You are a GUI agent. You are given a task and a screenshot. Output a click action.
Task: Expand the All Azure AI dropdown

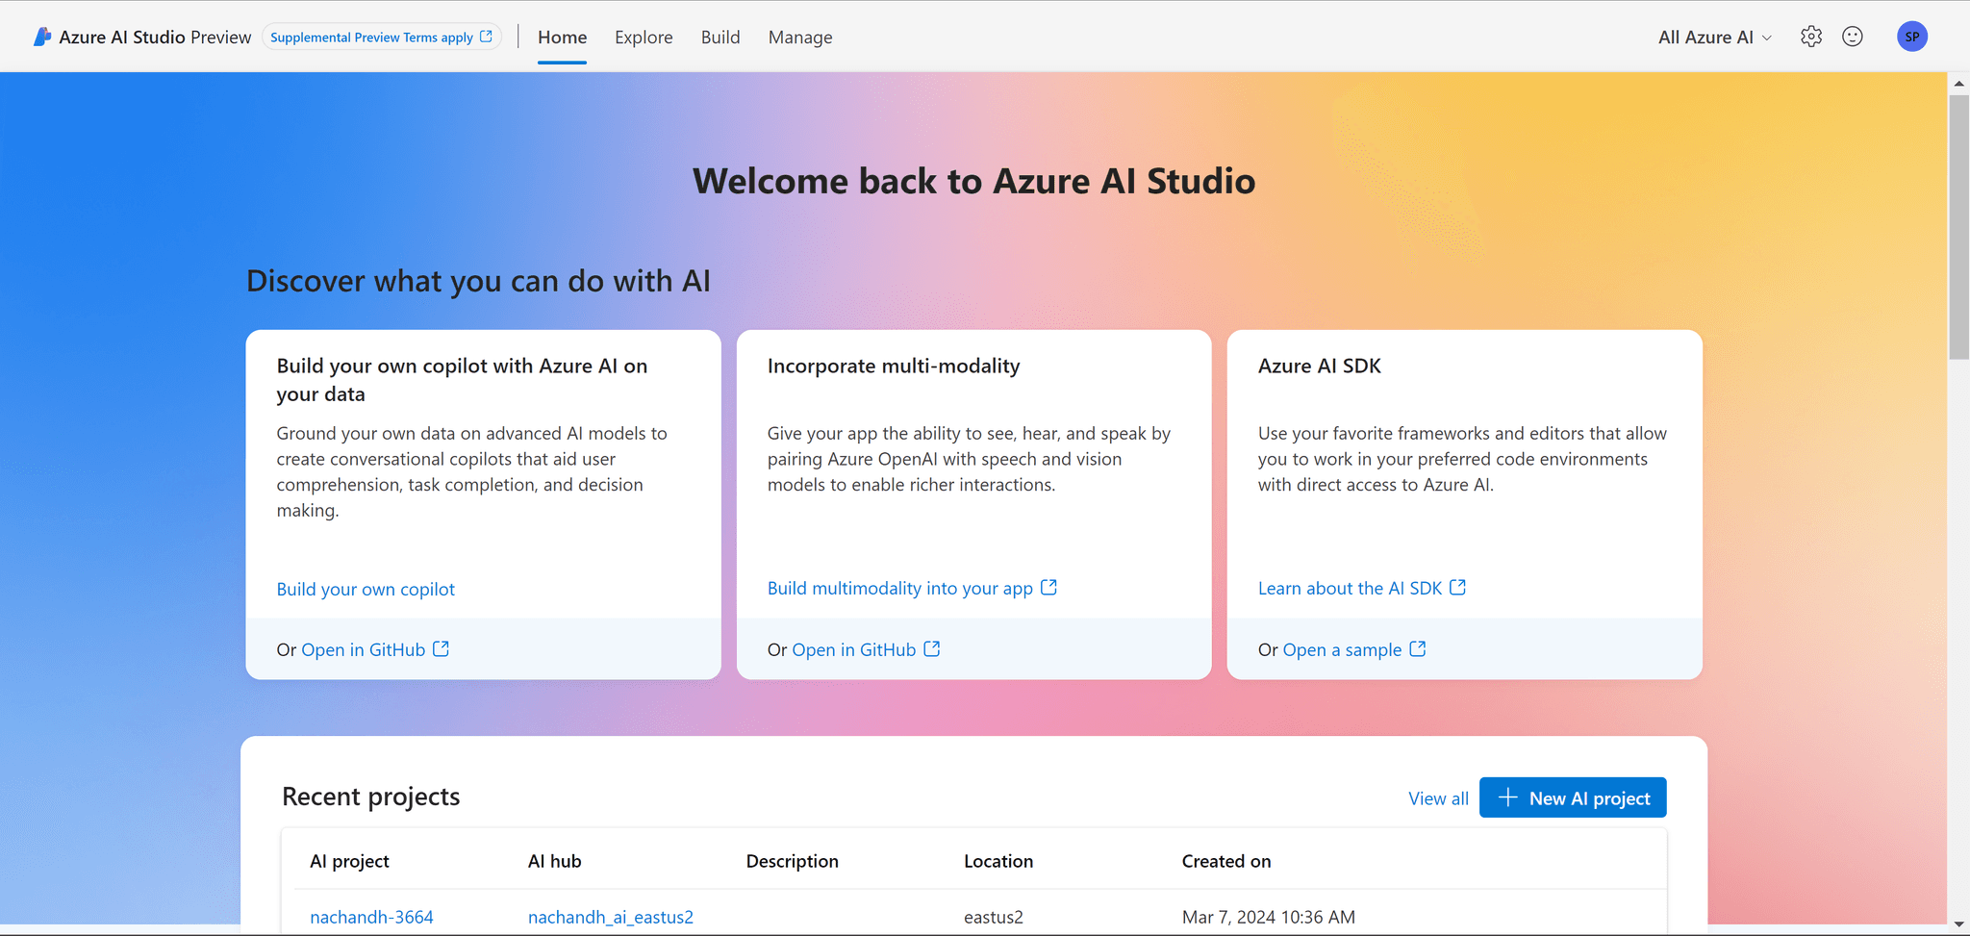point(1715,37)
